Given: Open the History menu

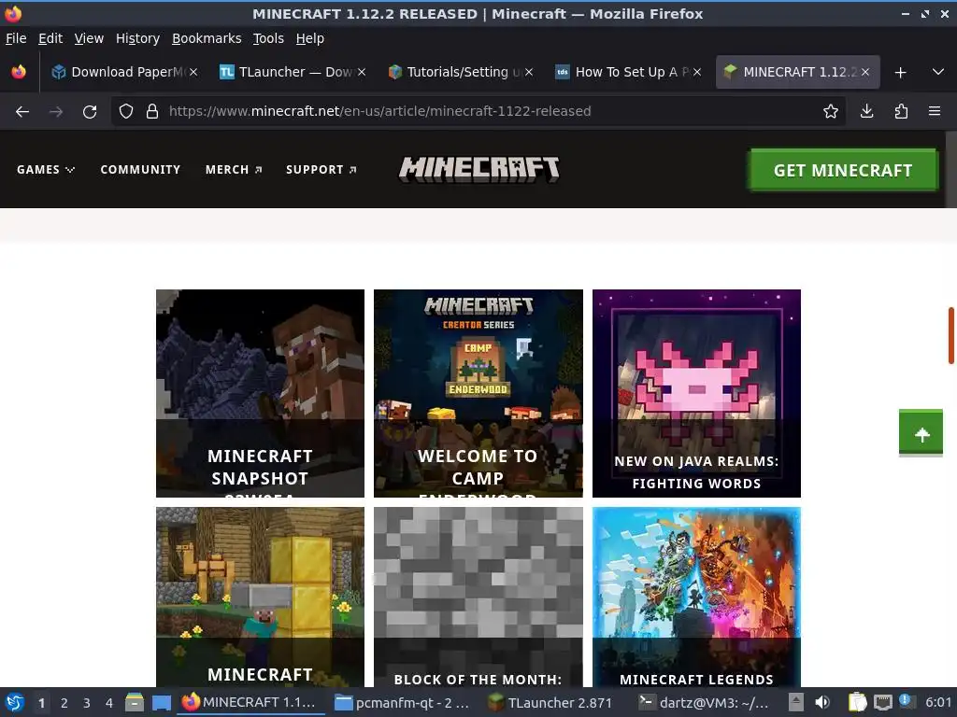Looking at the screenshot, I should [x=137, y=38].
